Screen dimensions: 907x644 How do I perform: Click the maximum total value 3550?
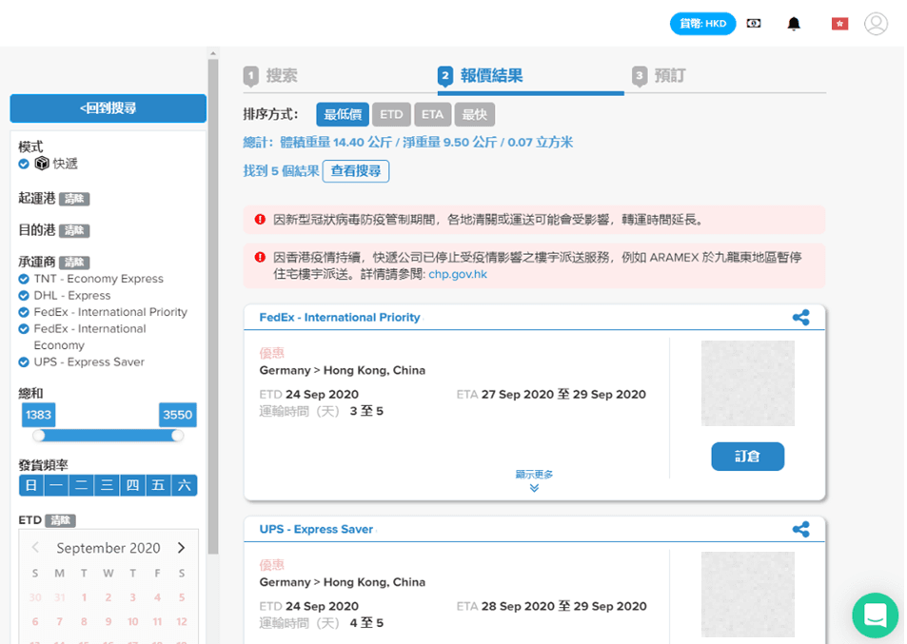pyautogui.click(x=178, y=415)
